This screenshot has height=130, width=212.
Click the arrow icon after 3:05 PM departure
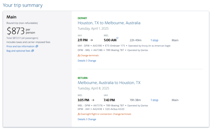click(x=93, y=100)
